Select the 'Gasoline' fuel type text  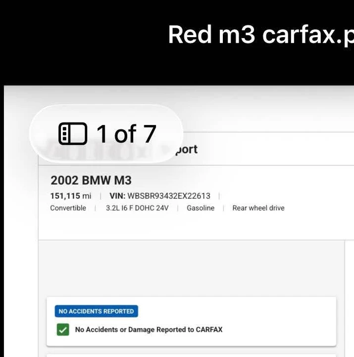(201, 208)
